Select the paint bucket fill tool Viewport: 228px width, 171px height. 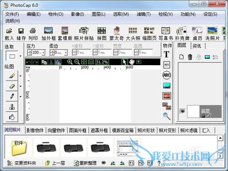[x=12, y=117]
